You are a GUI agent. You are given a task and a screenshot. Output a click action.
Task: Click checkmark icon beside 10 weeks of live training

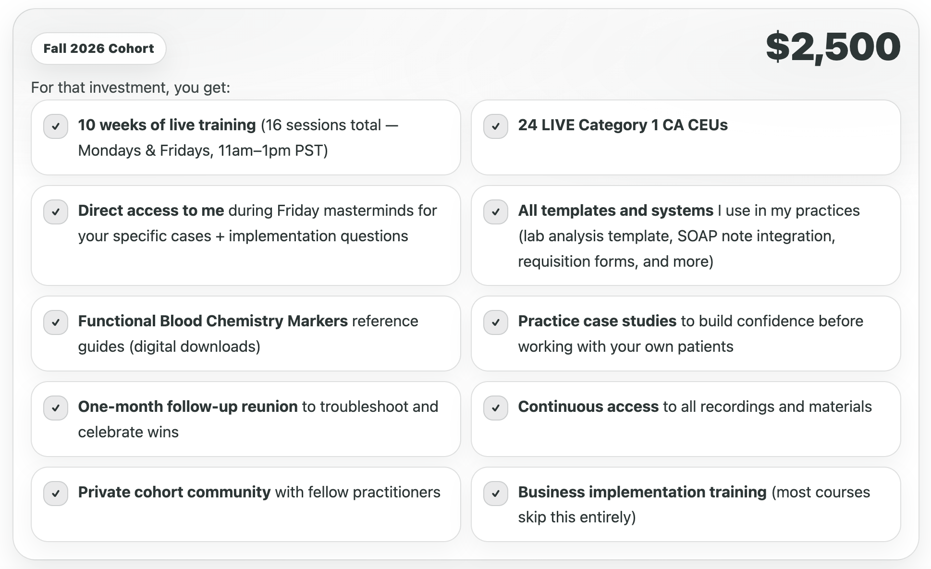coord(56,126)
